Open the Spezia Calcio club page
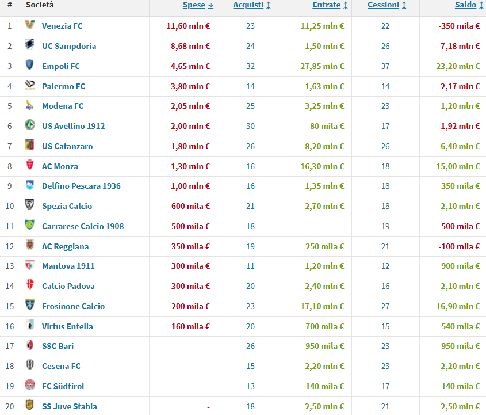 click(x=67, y=206)
